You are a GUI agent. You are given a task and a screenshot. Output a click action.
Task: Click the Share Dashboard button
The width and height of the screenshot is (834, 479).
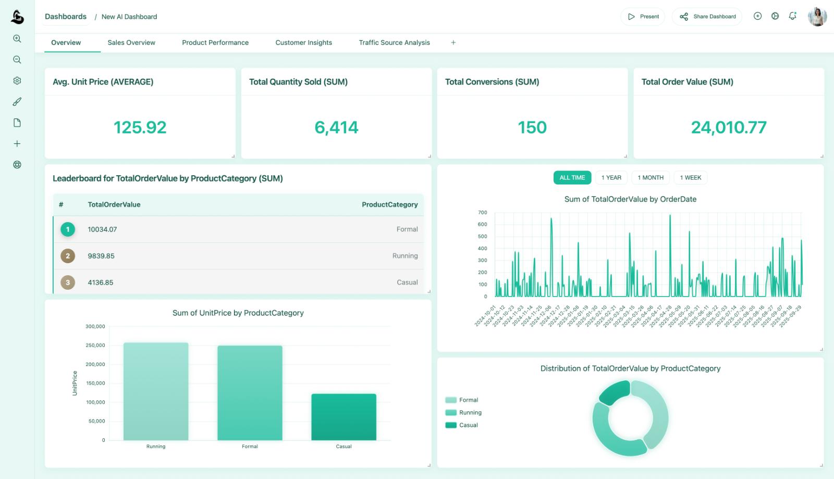[707, 17]
